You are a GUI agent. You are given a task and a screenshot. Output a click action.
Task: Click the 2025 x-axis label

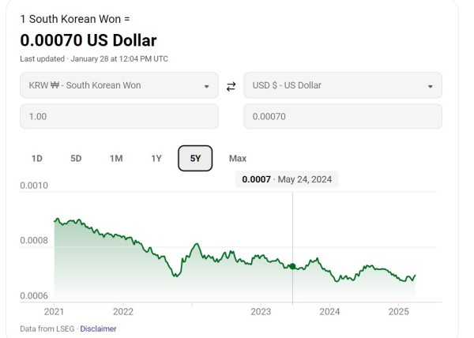[x=398, y=312]
